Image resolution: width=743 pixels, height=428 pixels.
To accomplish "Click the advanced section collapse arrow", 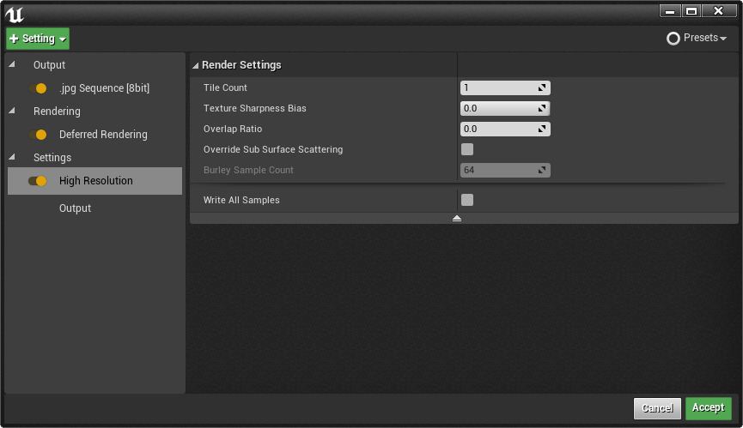I will pyautogui.click(x=457, y=219).
